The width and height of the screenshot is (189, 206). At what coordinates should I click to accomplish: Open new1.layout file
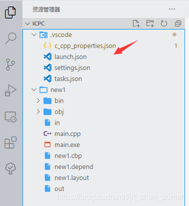(71, 178)
